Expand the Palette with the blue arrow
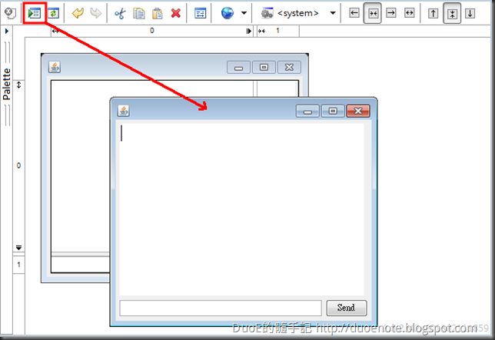Image resolution: width=495 pixels, height=340 pixels. coord(7,31)
